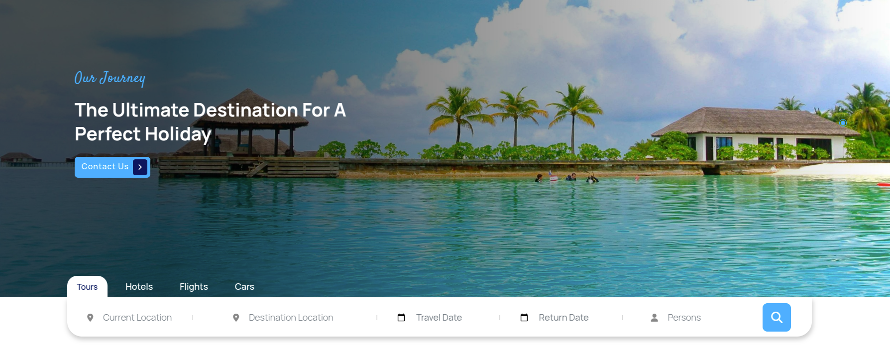Click the arrow icon inside Contact Us
Image resolution: width=890 pixels, height=351 pixels.
pos(140,167)
